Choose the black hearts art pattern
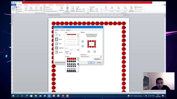The image size is (177, 99). (x=71, y=61)
